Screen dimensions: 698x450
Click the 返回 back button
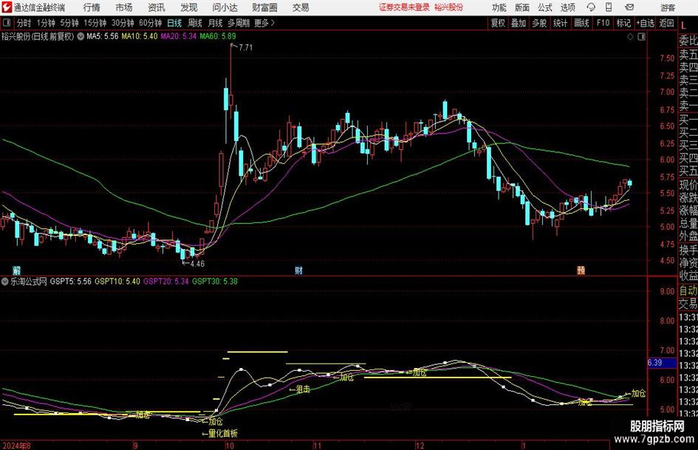click(x=666, y=23)
